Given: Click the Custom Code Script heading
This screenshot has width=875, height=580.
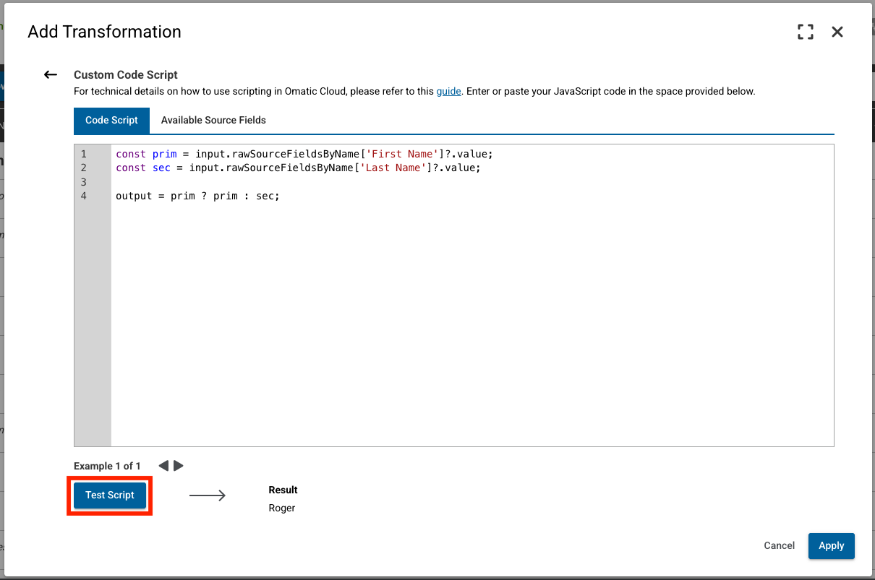Looking at the screenshot, I should (x=126, y=74).
